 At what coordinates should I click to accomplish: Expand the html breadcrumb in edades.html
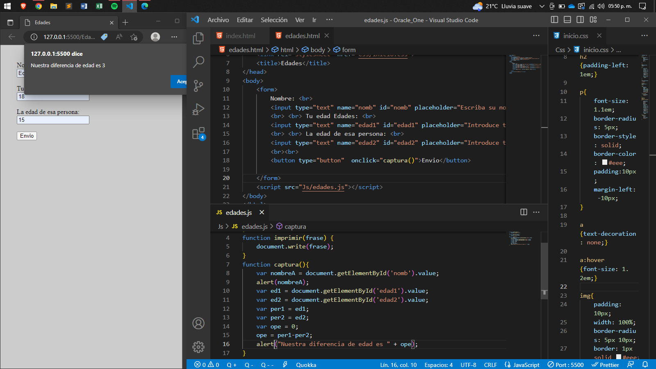pos(283,50)
